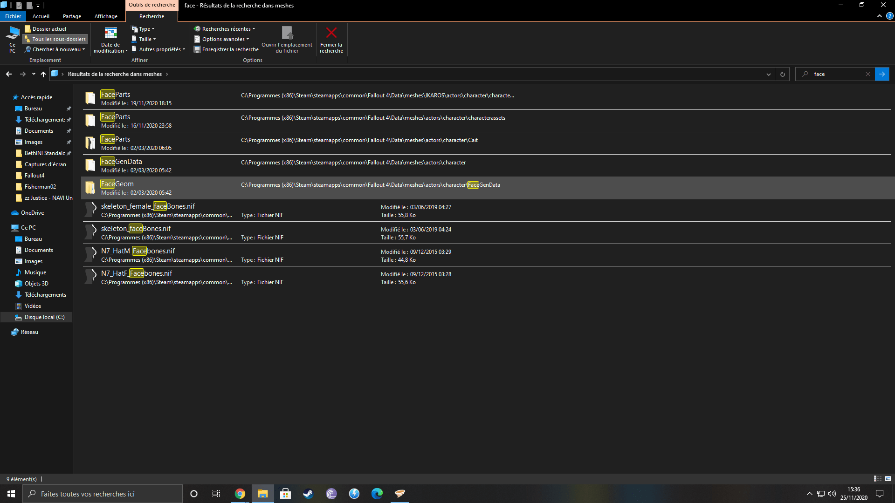Click Ouvrir l'emplacement du fichier
Image resolution: width=895 pixels, height=503 pixels.
(x=287, y=40)
